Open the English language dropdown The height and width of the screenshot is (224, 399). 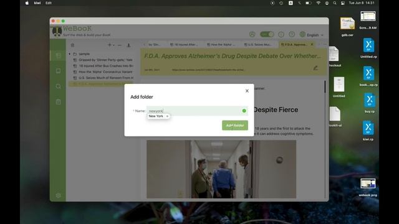coord(315,35)
